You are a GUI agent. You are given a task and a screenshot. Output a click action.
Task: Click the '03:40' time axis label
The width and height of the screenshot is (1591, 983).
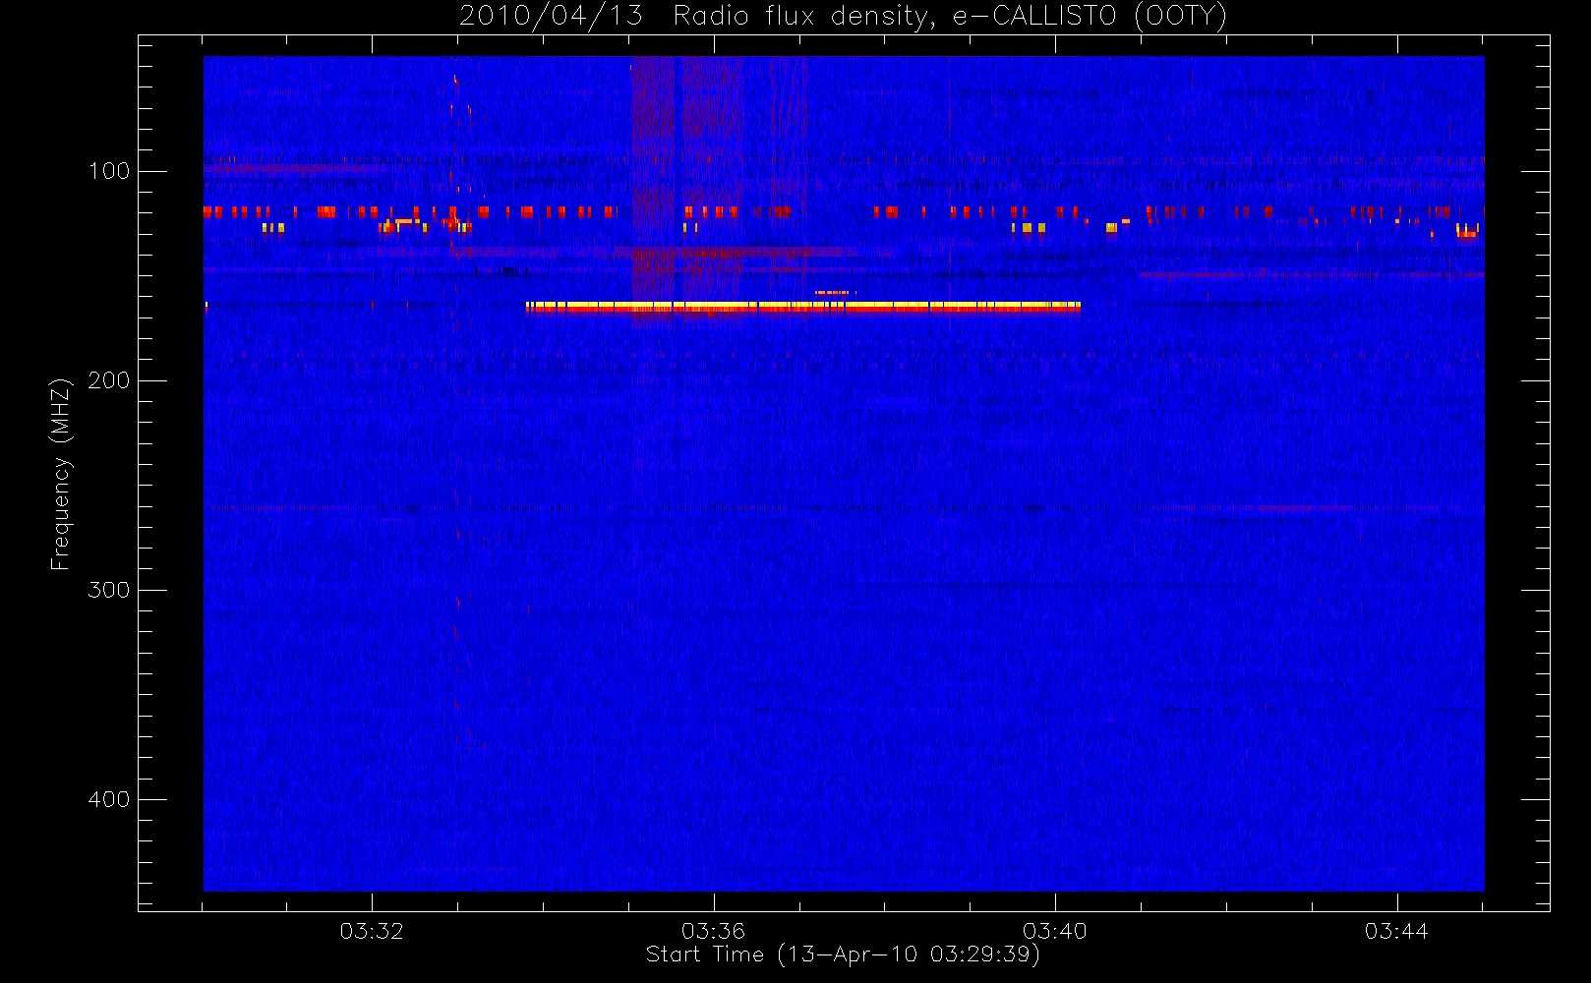click(x=1055, y=931)
